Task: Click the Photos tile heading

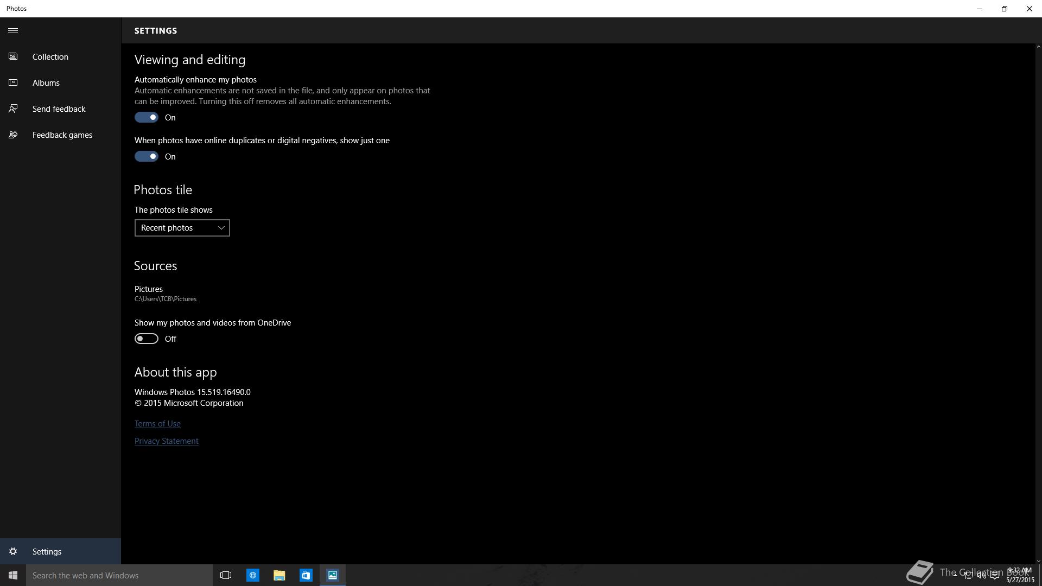Action: (163, 190)
